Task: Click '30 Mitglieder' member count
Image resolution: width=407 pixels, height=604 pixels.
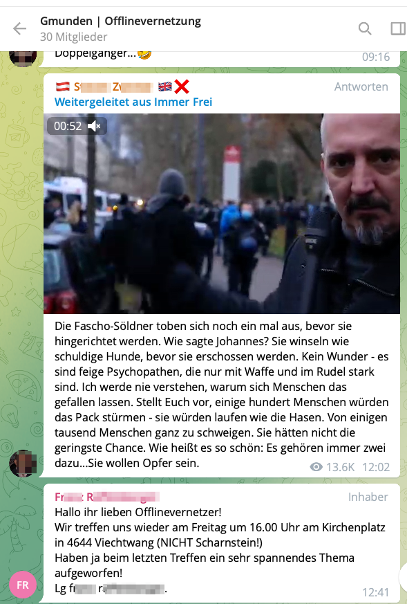Action: (x=73, y=37)
